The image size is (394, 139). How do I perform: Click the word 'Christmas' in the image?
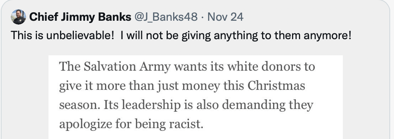coord(276,86)
